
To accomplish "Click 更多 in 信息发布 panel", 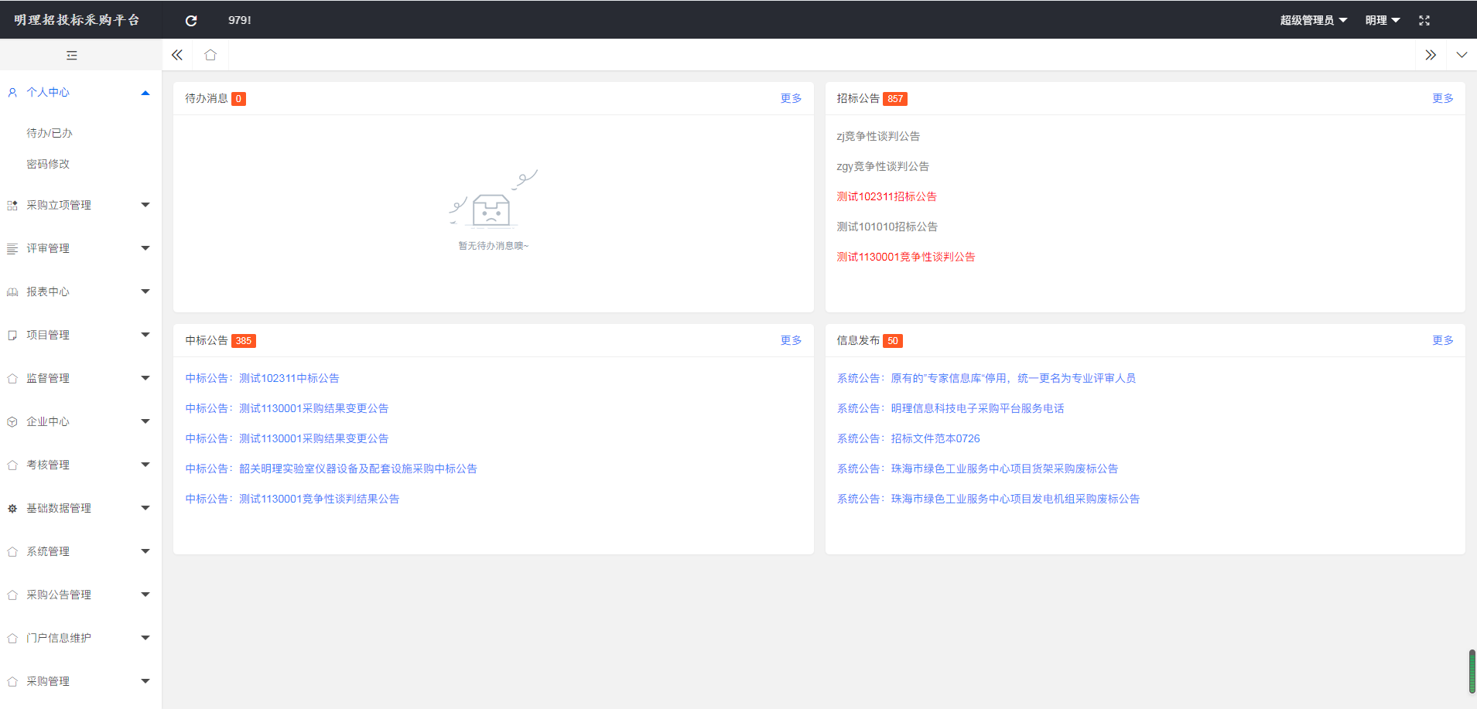I will pos(1442,340).
